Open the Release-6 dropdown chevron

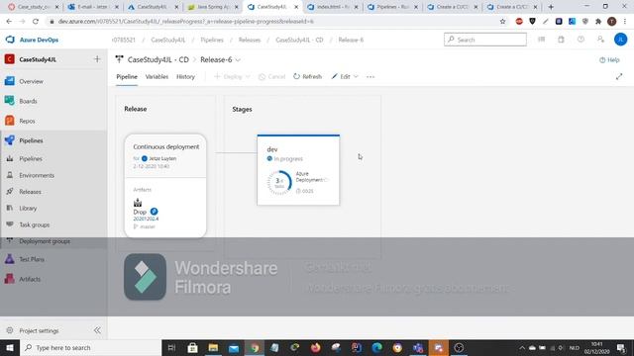click(238, 59)
